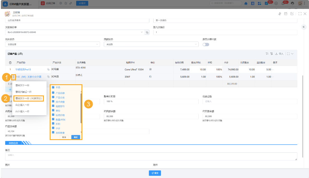The height and width of the screenshot is (178, 309).
Task: Select 向上插入一行 from the row menu
Action: tap(22, 105)
